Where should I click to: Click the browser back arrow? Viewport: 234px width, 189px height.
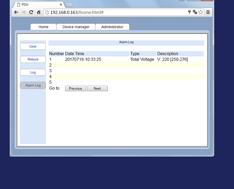[16, 12]
